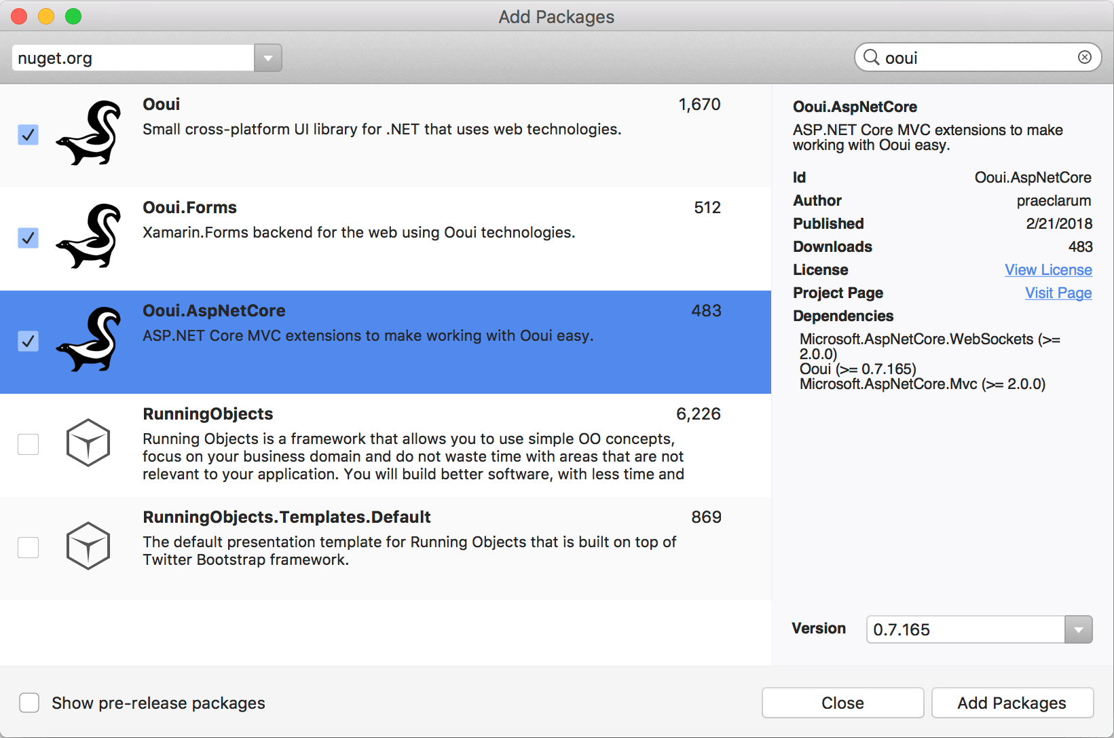
Task: Click the Ooui skunk package icon
Action: pyautogui.click(x=88, y=133)
